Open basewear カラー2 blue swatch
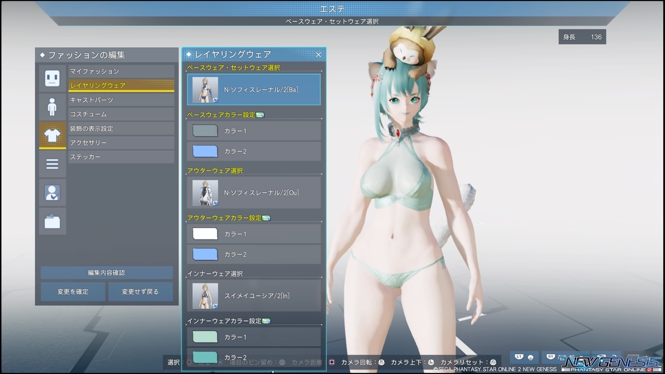The height and width of the screenshot is (374, 665). (205, 151)
